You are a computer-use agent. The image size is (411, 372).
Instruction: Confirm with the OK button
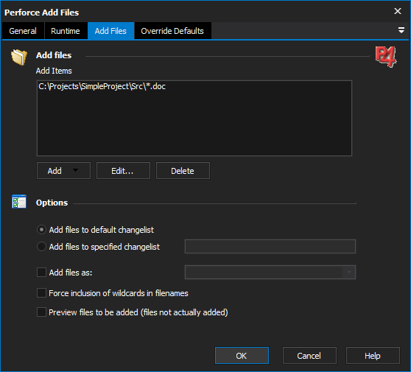coord(242,356)
